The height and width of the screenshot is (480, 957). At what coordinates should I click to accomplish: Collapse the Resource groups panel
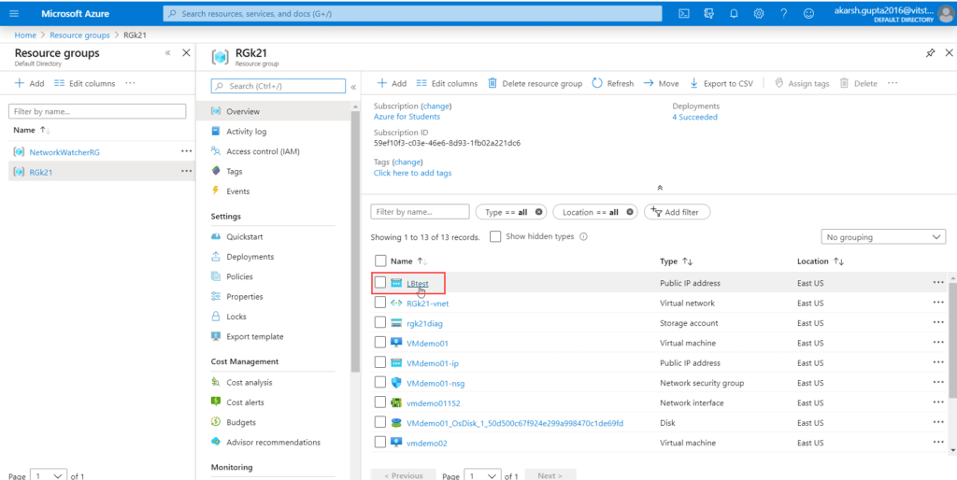pyautogui.click(x=167, y=53)
